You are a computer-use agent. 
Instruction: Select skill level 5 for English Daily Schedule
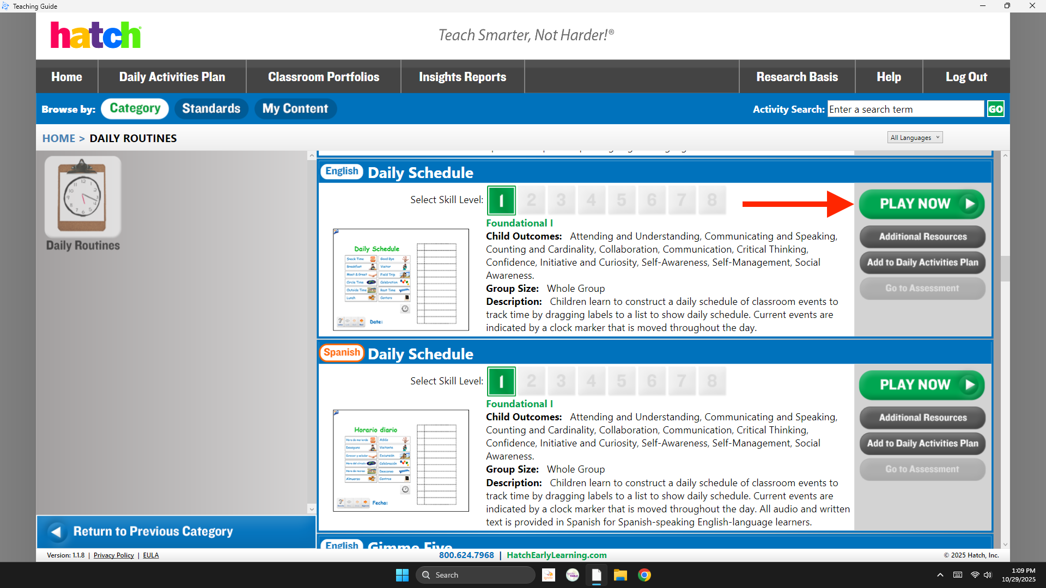point(622,200)
